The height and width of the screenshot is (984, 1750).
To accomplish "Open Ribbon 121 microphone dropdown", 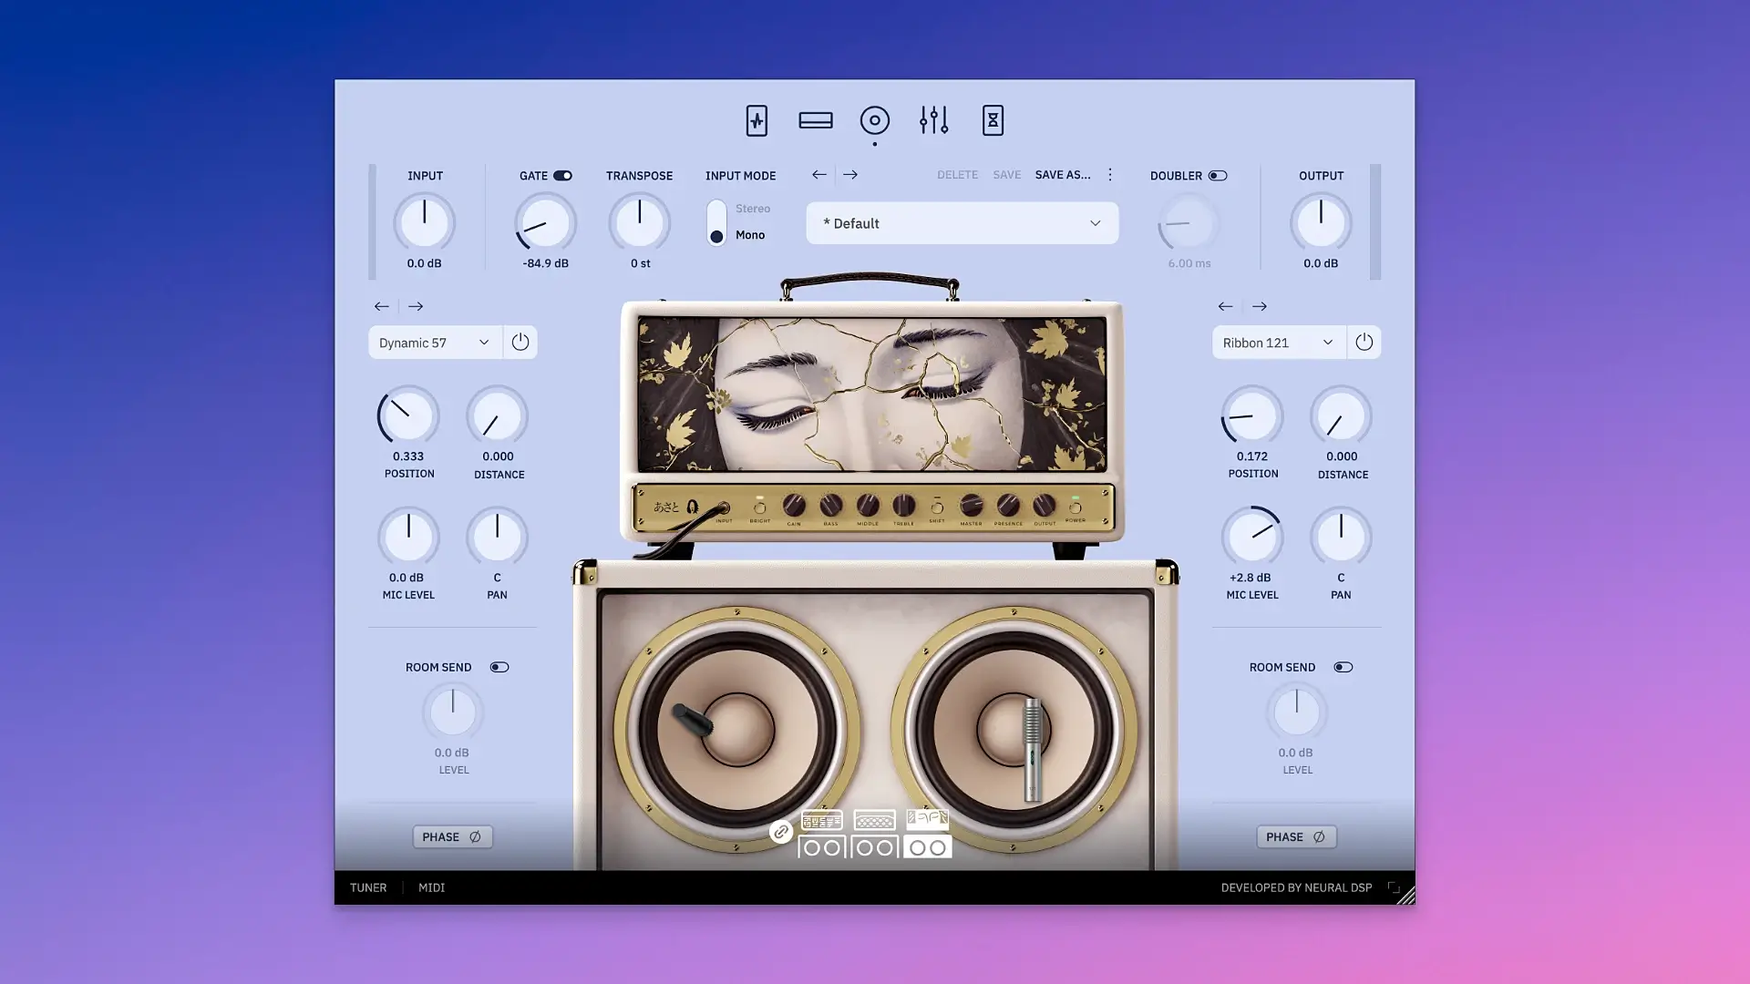I will click(1279, 343).
